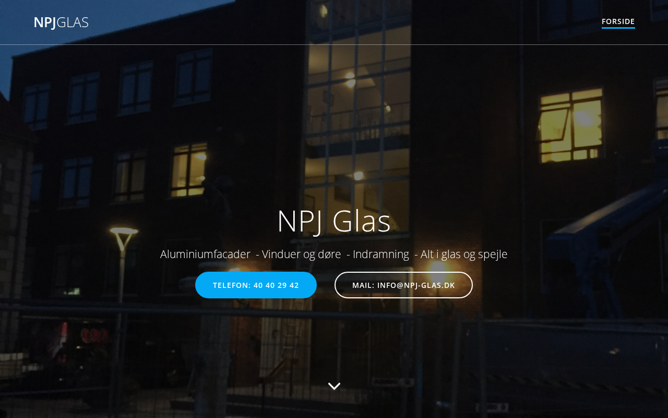
Task: Click the Alt i glas og spejle text
Action: (x=464, y=254)
